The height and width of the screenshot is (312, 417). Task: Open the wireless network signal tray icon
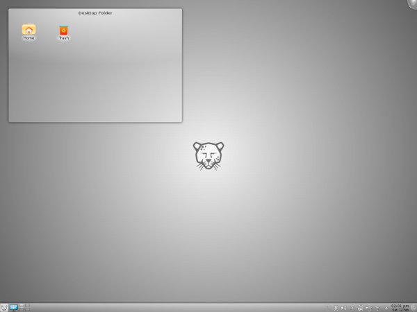[377, 308]
